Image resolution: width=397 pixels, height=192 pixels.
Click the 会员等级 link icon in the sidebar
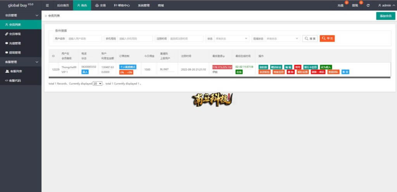coord(7,34)
